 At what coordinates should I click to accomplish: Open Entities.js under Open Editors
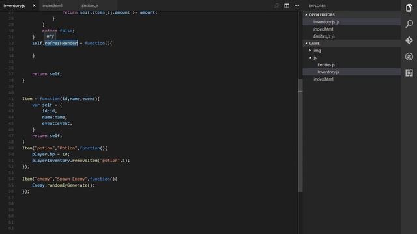tap(352, 36)
